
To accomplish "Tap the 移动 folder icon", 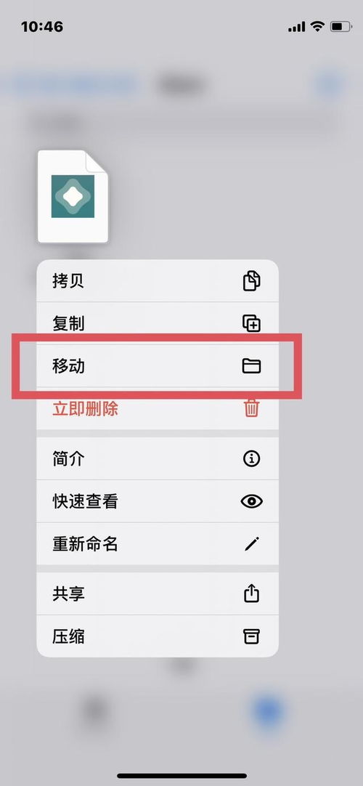I will [x=251, y=366].
